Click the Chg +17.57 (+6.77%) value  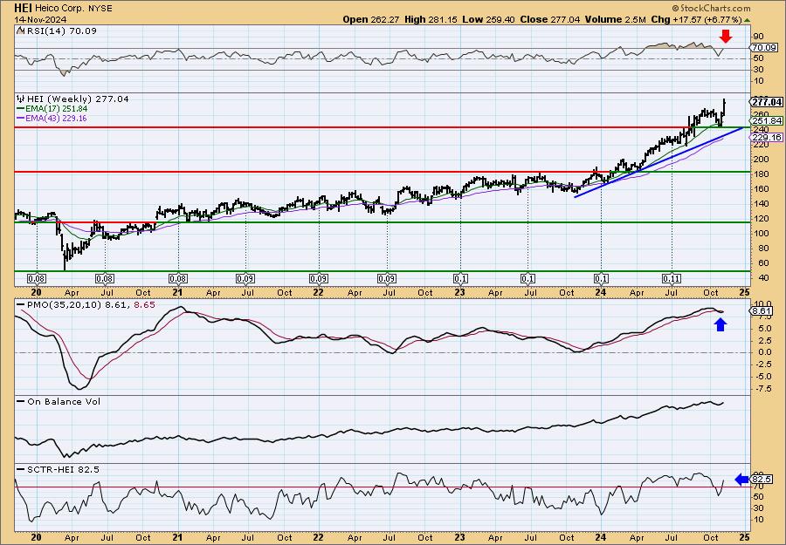click(x=695, y=19)
